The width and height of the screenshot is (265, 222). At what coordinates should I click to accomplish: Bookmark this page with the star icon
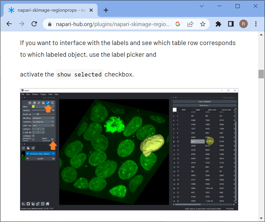(203, 24)
